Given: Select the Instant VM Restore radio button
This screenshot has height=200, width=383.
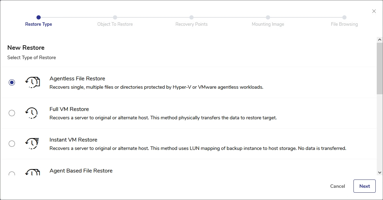Looking at the screenshot, I should 12,144.
